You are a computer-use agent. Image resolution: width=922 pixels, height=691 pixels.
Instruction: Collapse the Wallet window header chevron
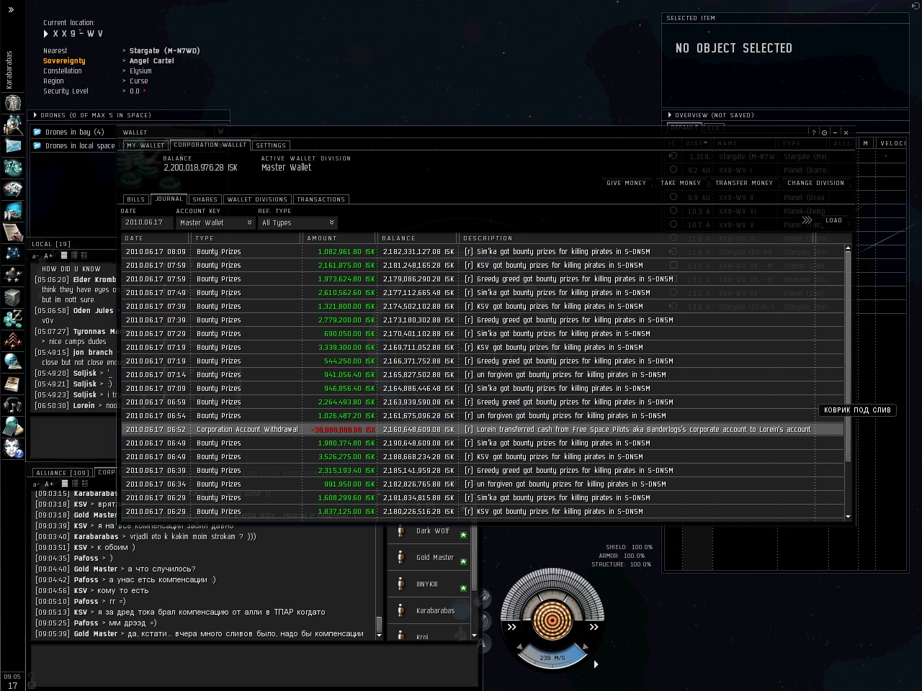click(x=220, y=132)
